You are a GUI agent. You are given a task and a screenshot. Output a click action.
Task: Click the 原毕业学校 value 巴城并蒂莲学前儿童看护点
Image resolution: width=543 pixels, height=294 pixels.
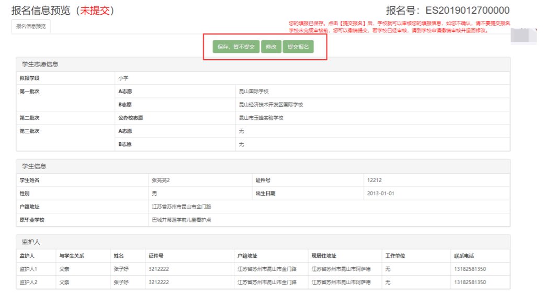click(x=181, y=220)
